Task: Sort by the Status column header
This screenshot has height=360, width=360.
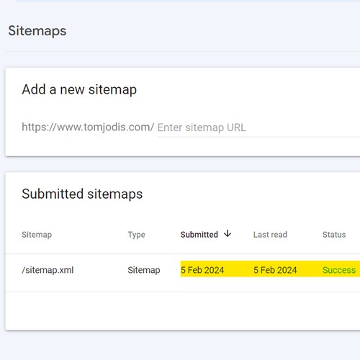Action: (x=334, y=235)
